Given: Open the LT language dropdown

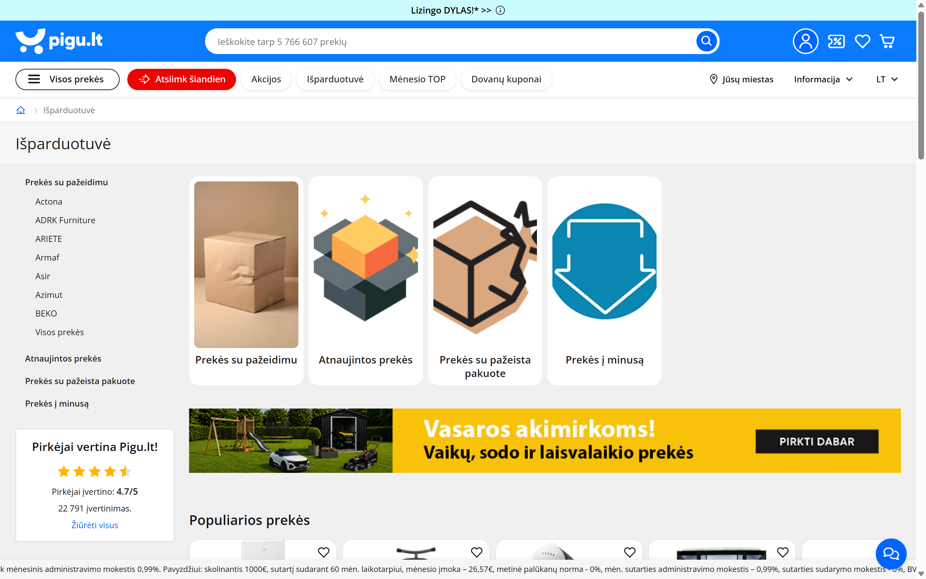Looking at the screenshot, I should pos(886,79).
